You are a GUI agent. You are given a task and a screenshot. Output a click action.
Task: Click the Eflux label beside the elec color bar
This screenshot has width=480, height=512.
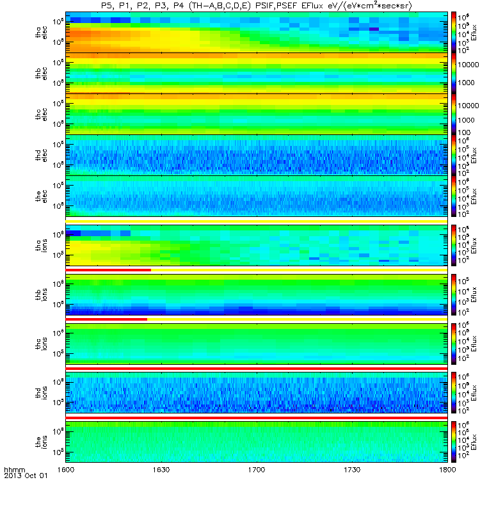click(x=474, y=196)
